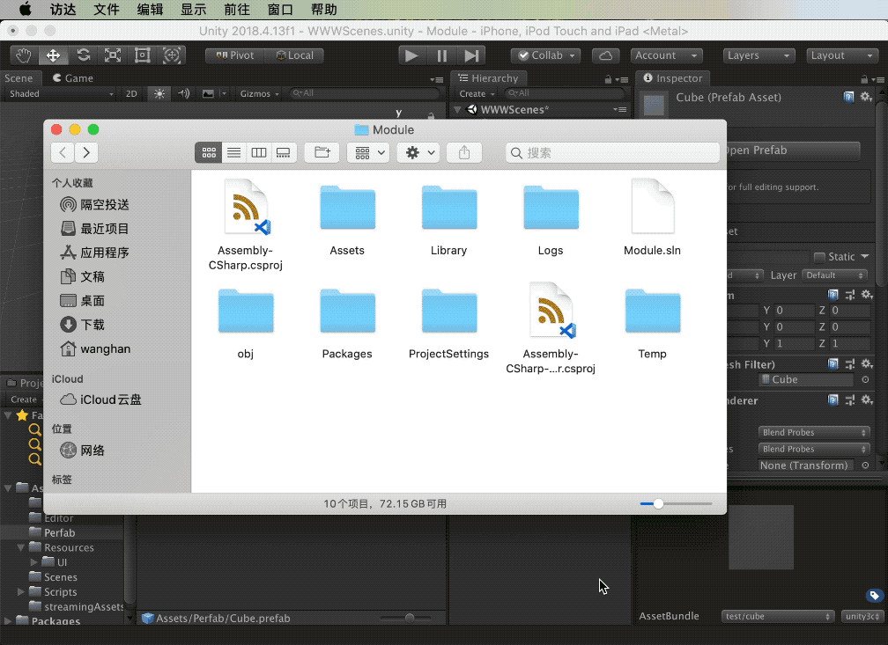Image resolution: width=888 pixels, height=645 pixels.
Task: Toggle Local handle rotation
Action: pyautogui.click(x=294, y=55)
